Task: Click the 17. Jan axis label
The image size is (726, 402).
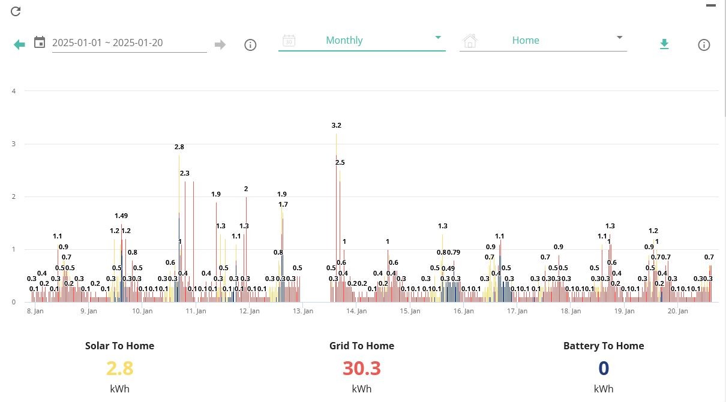Action: click(x=517, y=311)
